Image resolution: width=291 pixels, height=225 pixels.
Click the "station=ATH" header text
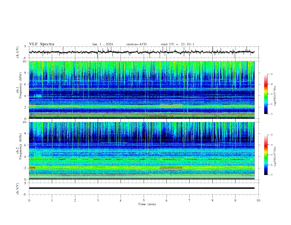[136, 44]
